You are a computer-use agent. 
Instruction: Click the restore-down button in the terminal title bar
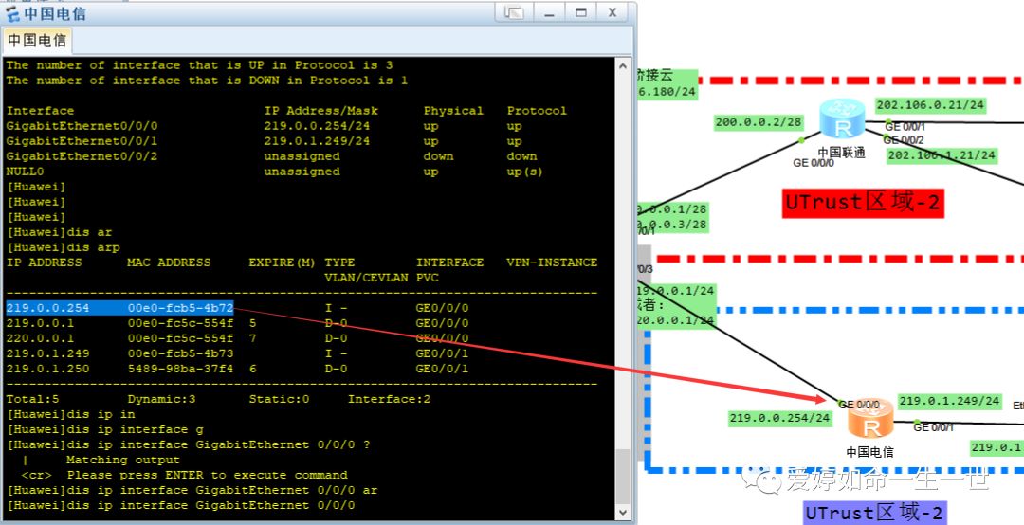pyautogui.click(x=514, y=12)
